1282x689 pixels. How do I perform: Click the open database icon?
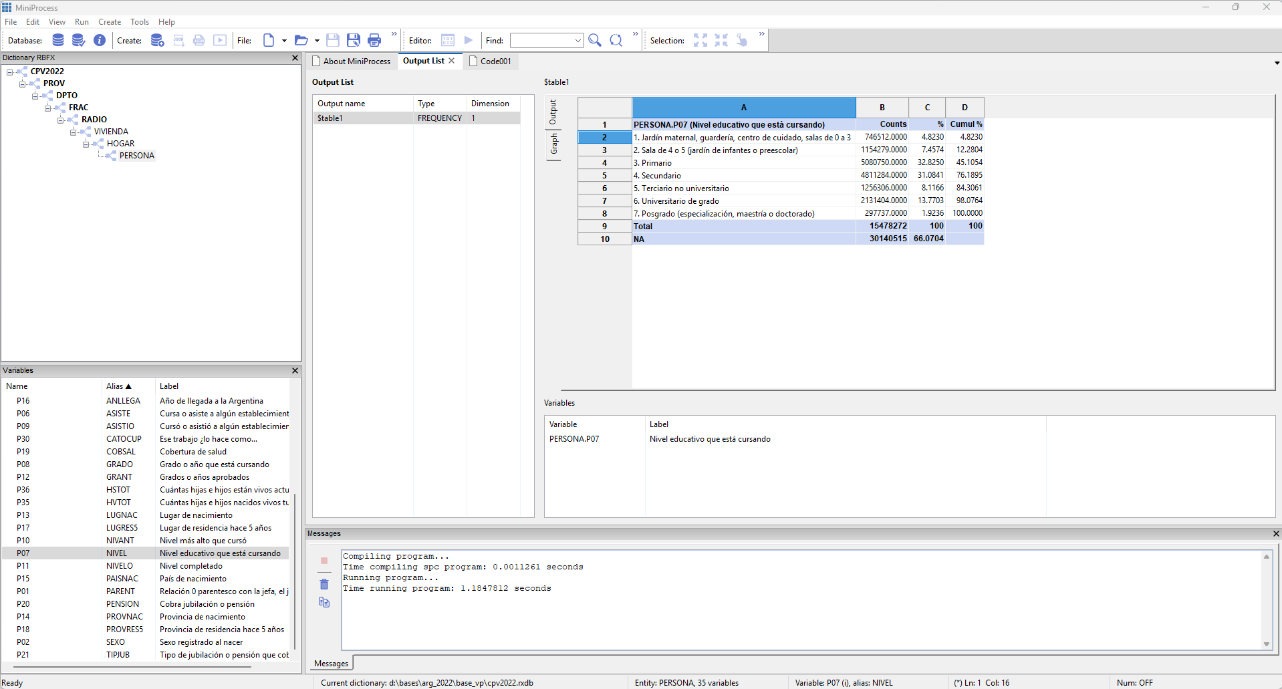click(x=58, y=40)
